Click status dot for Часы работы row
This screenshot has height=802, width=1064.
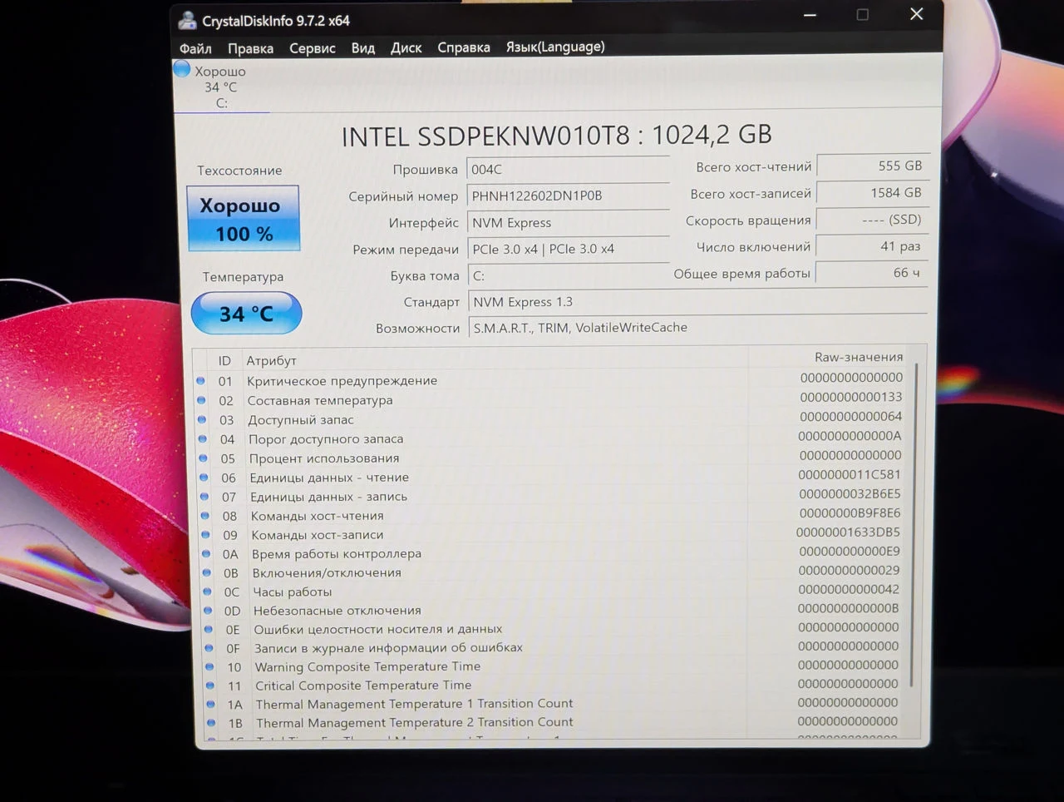coord(208,592)
